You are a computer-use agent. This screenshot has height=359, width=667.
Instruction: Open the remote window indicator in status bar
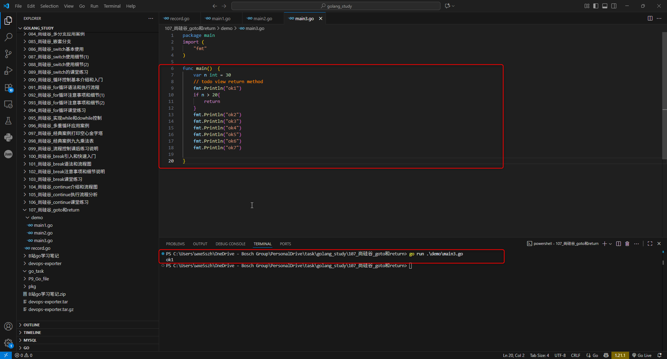[x=6, y=355]
